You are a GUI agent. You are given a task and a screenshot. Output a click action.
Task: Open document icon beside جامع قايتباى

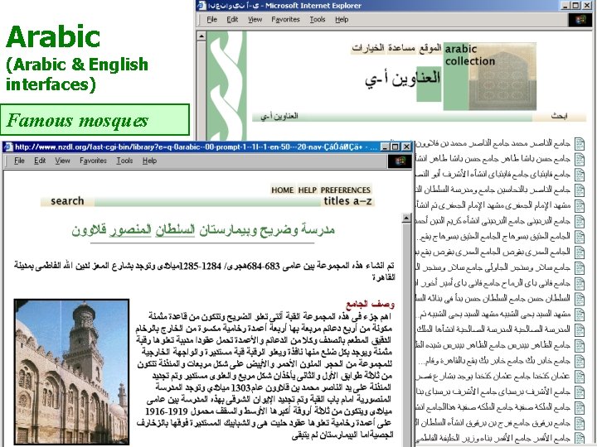(x=580, y=175)
